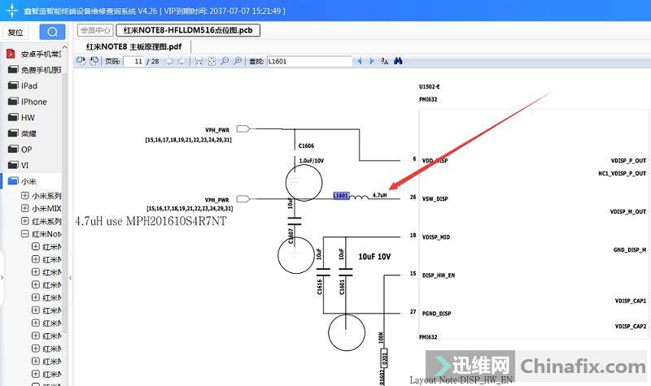Switch to 红米NOTE8-HFLLDM516点位图.pcb tab

[x=189, y=30]
